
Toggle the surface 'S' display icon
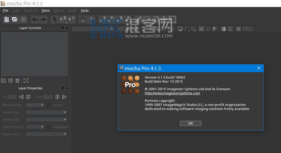point(202,29)
